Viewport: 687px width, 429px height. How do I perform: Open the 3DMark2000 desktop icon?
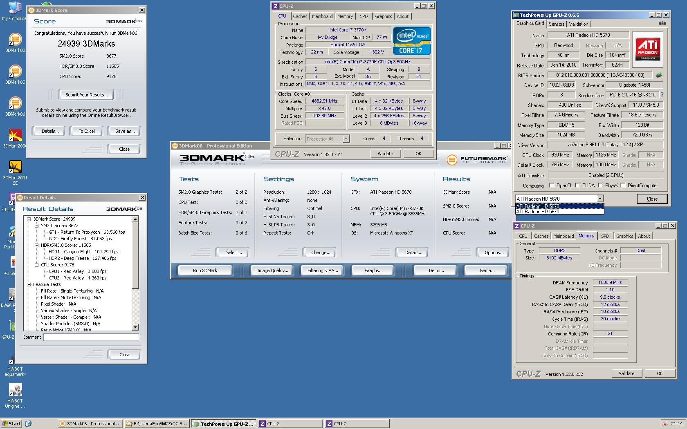click(x=15, y=138)
